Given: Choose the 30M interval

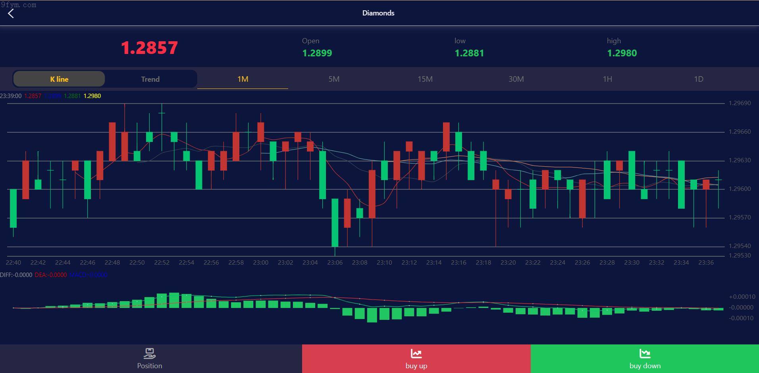Looking at the screenshot, I should click(516, 79).
